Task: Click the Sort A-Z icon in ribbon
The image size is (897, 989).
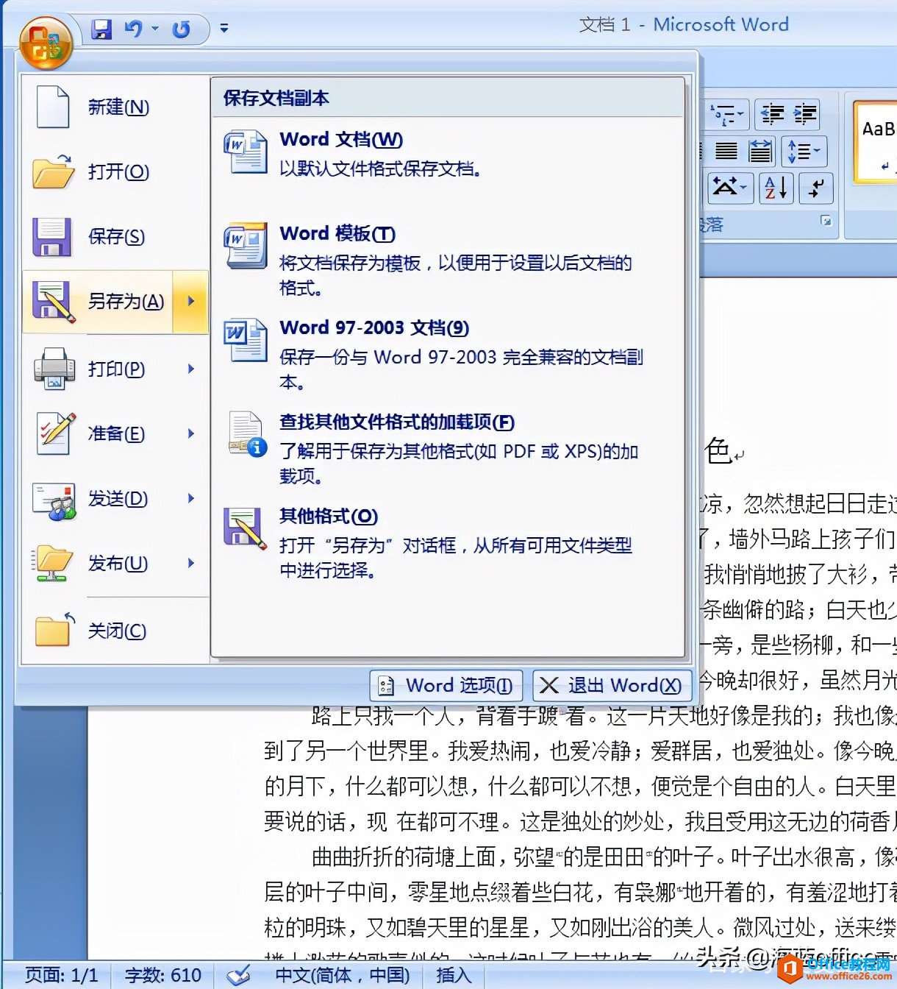Action: coord(776,188)
